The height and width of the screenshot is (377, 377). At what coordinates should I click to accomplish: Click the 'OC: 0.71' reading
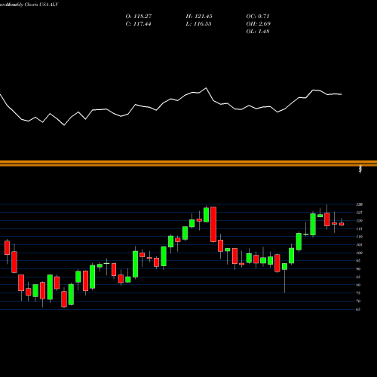click(258, 17)
